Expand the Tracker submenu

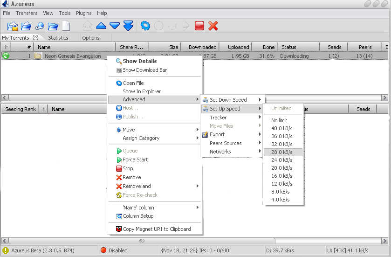coord(232,118)
